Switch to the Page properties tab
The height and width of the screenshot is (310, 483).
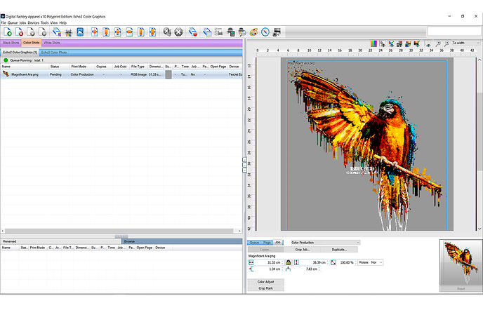coord(267,243)
